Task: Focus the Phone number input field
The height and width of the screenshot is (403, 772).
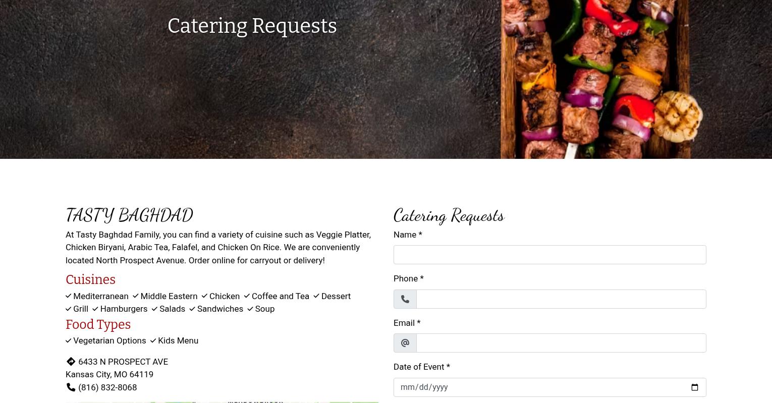Action: pos(561,299)
